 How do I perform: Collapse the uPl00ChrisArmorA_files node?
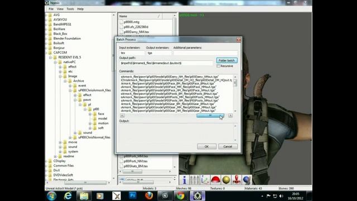(70, 90)
